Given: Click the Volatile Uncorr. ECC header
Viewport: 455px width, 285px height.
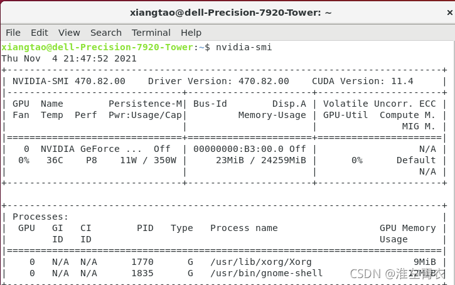Looking at the screenshot, I should pyautogui.click(x=380, y=104).
